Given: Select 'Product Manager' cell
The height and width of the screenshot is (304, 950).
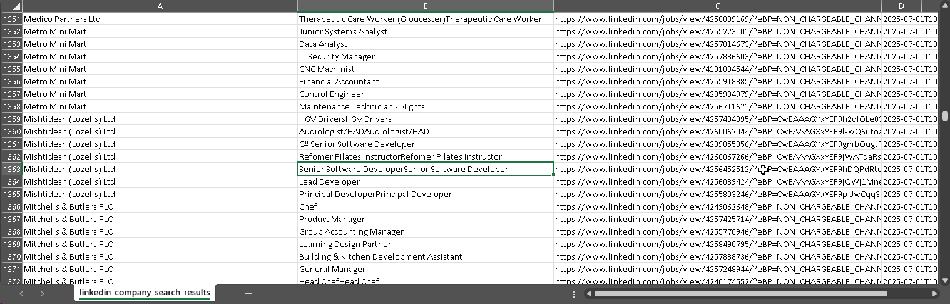Looking at the screenshot, I should [x=426, y=219].
